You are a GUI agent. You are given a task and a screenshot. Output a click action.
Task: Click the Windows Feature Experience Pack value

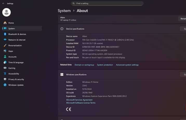[104, 96]
